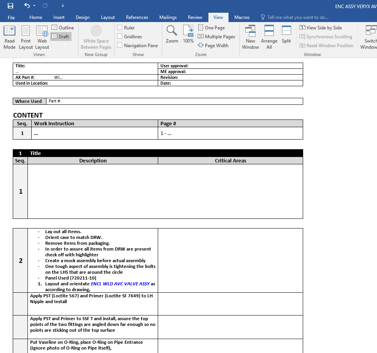Viewport: 377px width, 353px height.
Task: Fit document to Page Width
Action: 213,46
